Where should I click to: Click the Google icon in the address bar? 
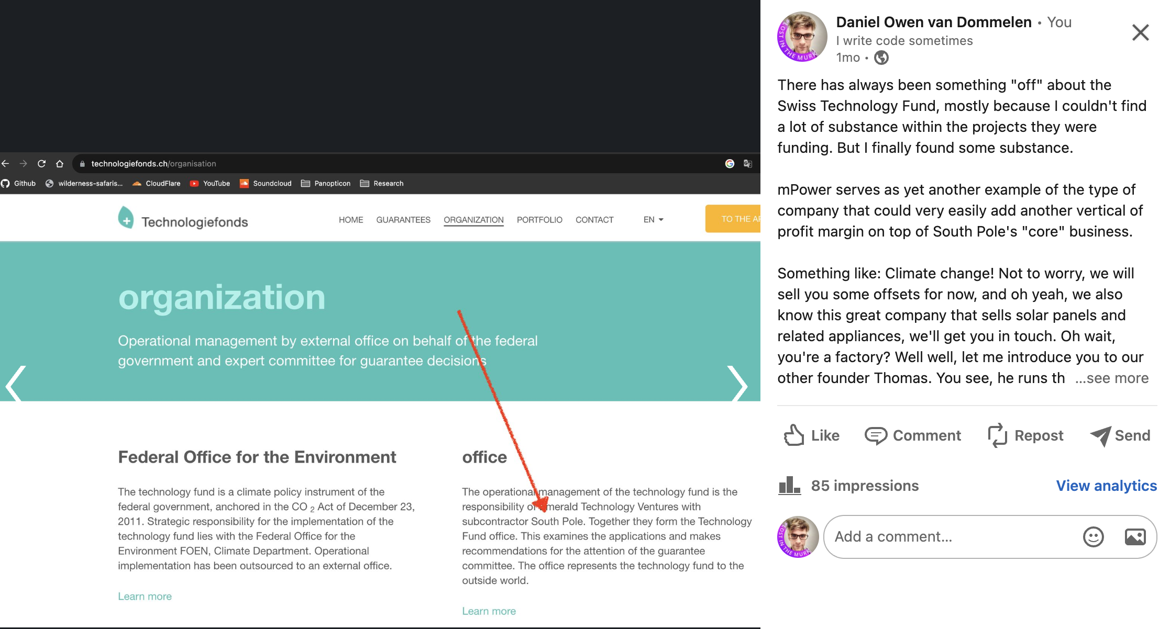pos(730,164)
